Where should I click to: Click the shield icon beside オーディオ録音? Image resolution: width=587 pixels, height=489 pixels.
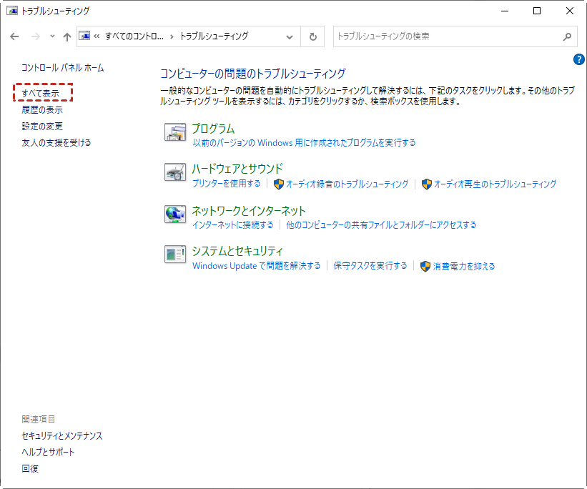[x=279, y=184]
